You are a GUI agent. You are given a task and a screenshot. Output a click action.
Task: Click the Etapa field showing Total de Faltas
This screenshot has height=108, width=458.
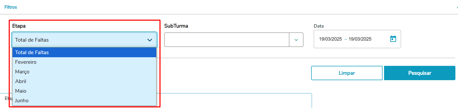[x=78, y=40]
